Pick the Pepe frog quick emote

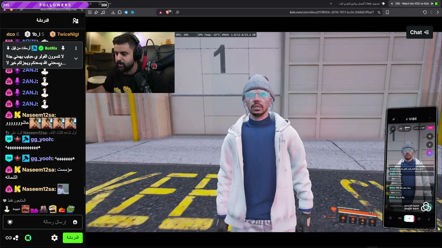[71, 209]
